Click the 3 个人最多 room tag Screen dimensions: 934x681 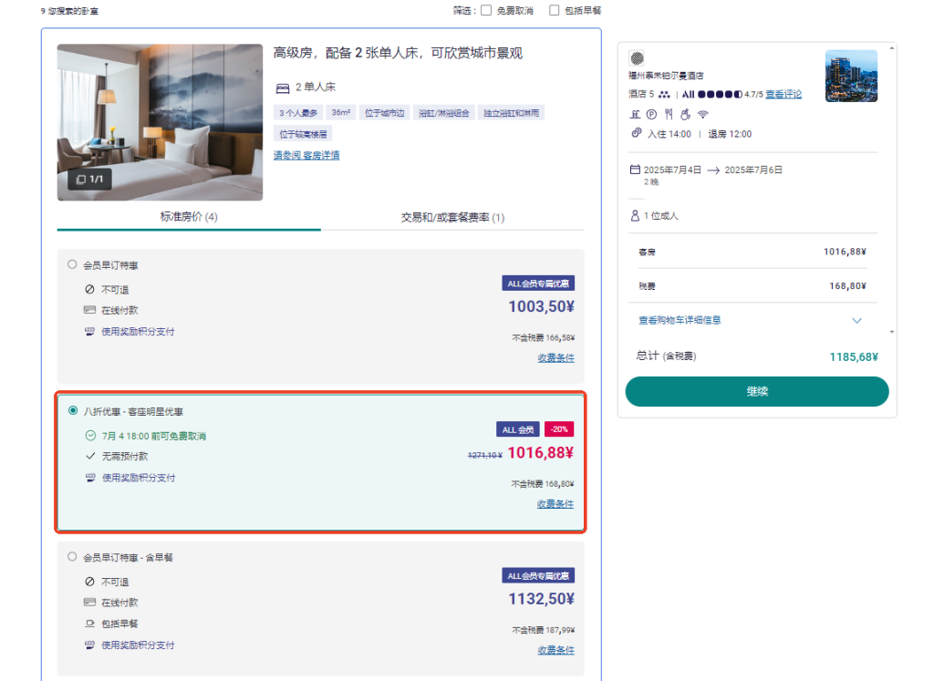[x=298, y=113]
